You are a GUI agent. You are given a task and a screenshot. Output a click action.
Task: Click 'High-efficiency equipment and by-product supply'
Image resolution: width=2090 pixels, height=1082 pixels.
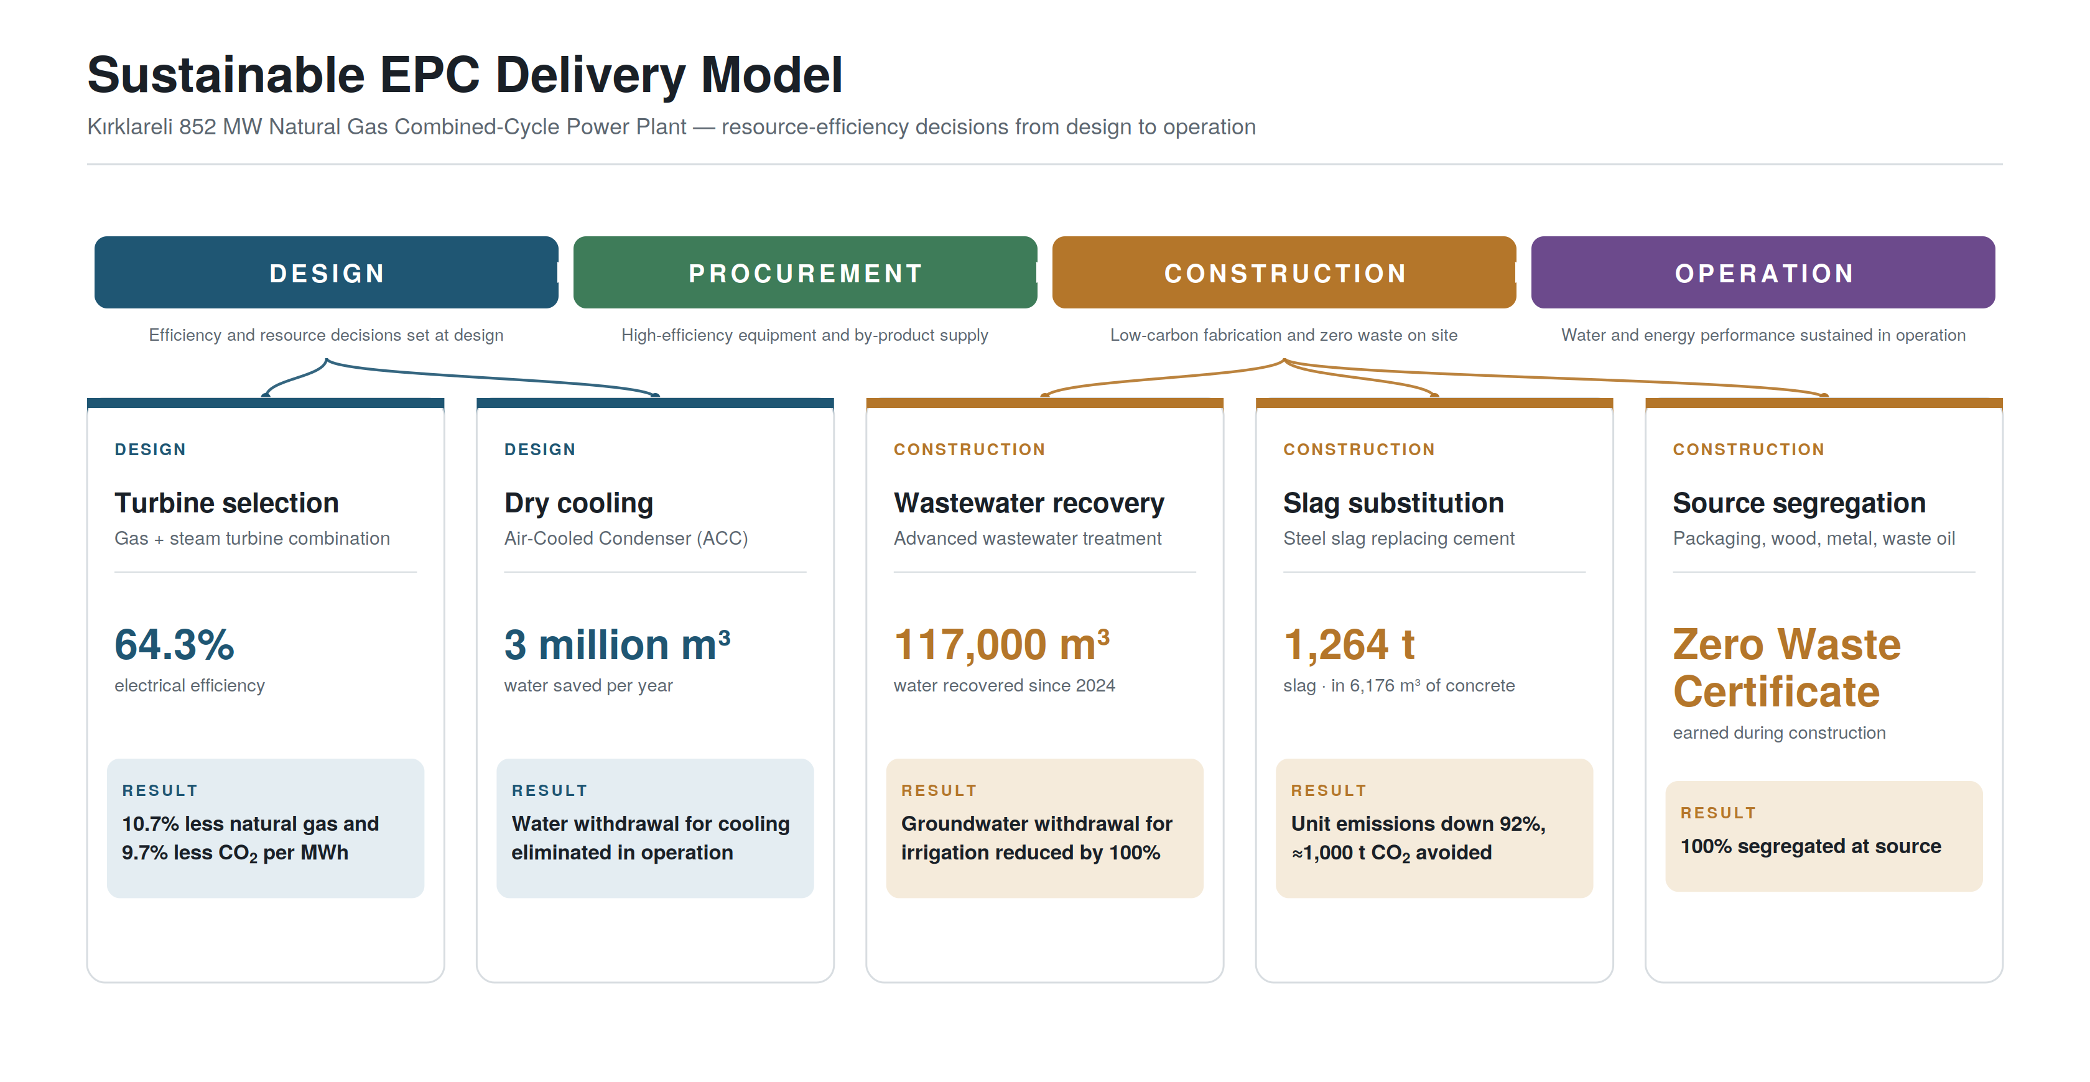pos(805,335)
